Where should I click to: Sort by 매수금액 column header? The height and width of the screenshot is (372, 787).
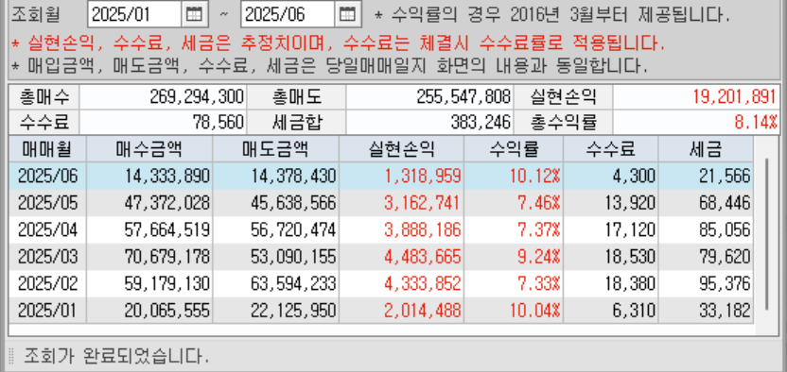click(x=149, y=148)
